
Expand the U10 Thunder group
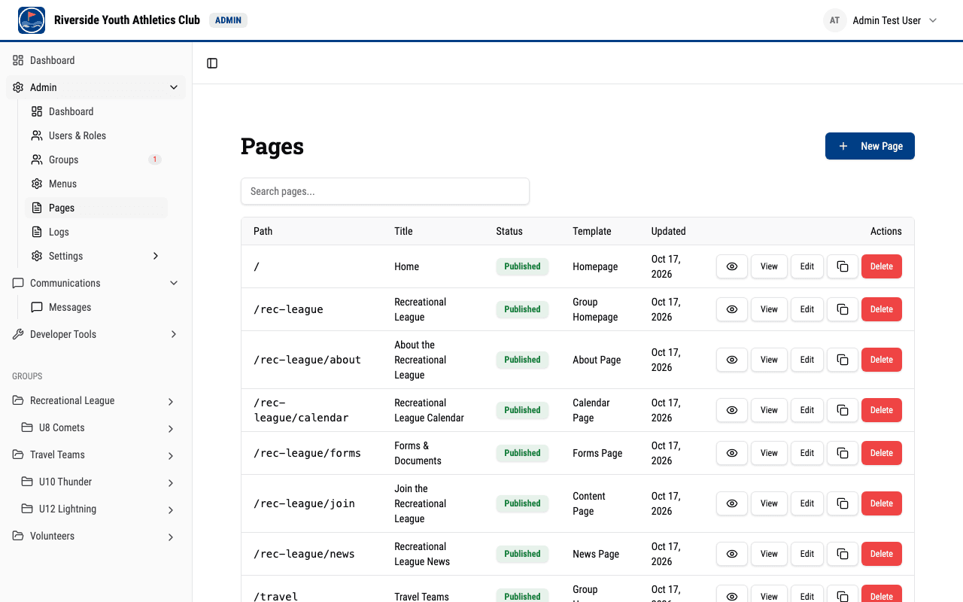pos(171,482)
